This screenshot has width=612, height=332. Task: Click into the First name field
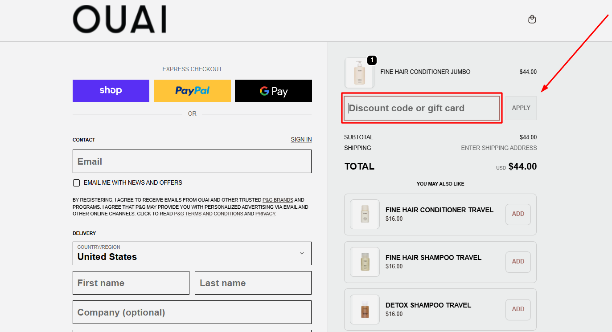coord(131,283)
